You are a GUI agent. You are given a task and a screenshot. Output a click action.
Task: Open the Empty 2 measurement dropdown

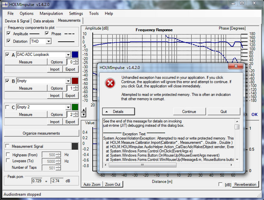tap(68, 107)
